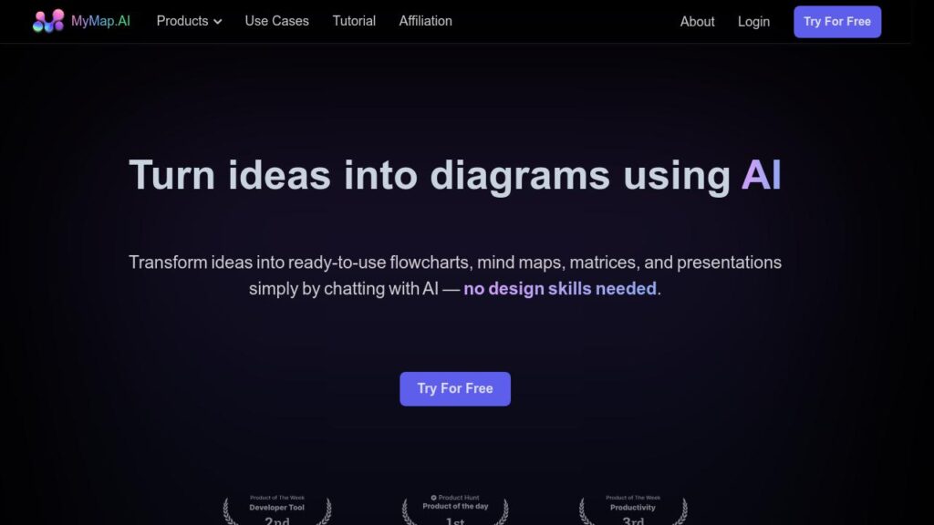
Task: Click the Login link
Action: click(x=753, y=21)
